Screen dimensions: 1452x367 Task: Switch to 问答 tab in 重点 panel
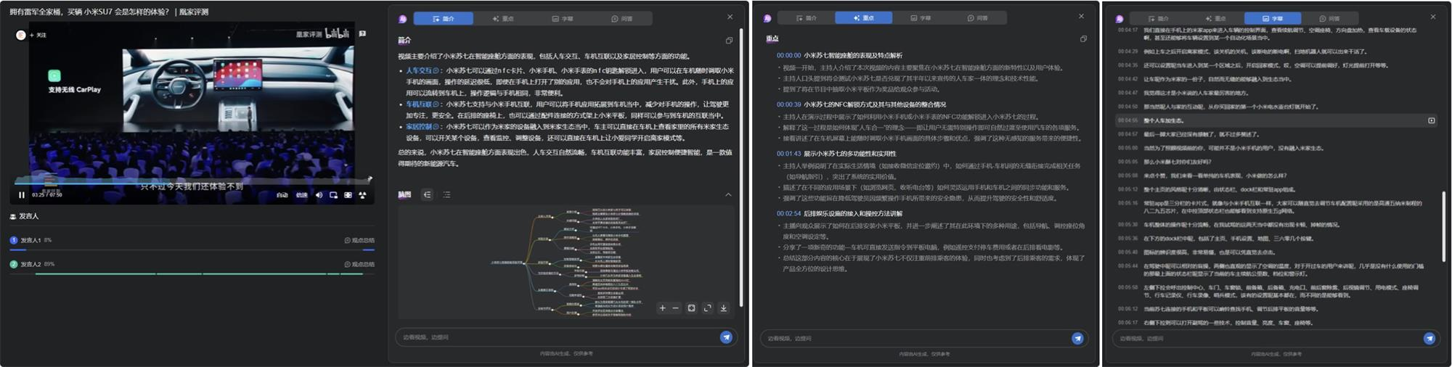point(976,17)
